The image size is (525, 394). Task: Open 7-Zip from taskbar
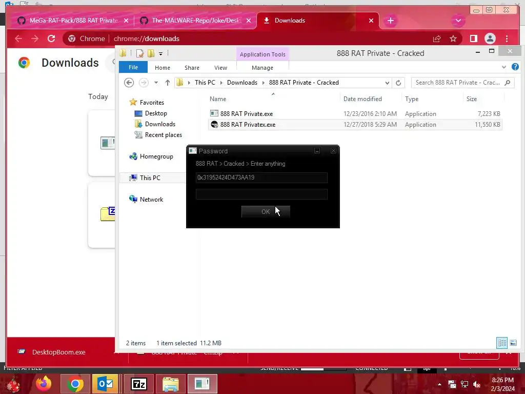tap(138, 384)
